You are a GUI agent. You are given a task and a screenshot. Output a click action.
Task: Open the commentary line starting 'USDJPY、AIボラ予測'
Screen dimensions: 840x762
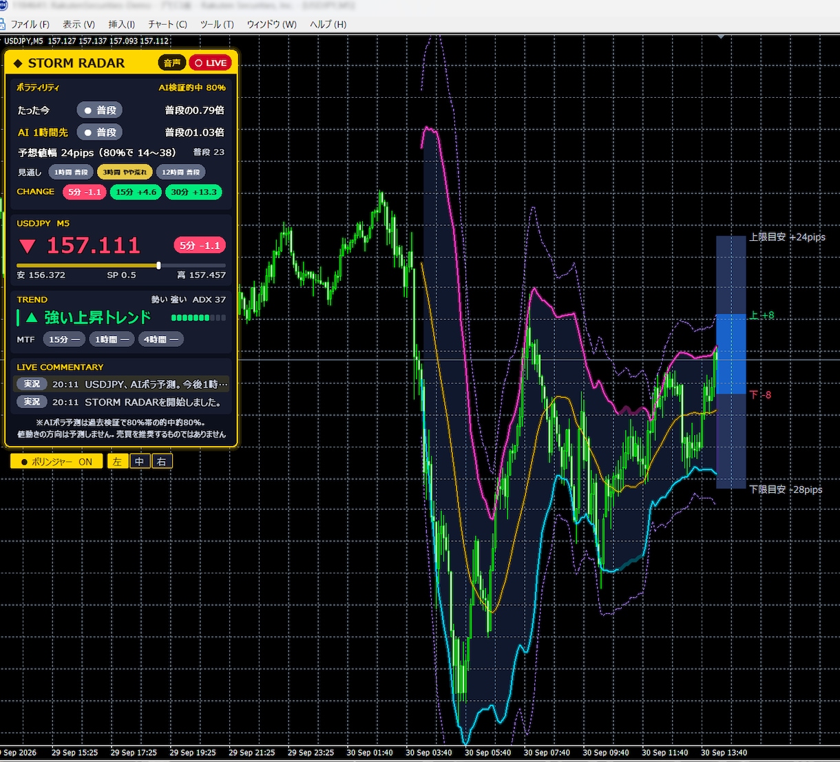pos(123,384)
